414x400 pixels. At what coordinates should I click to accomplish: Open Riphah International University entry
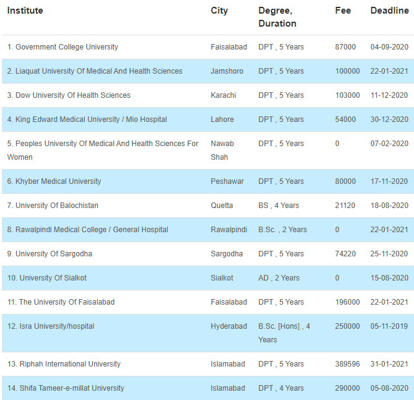pyautogui.click(x=64, y=364)
